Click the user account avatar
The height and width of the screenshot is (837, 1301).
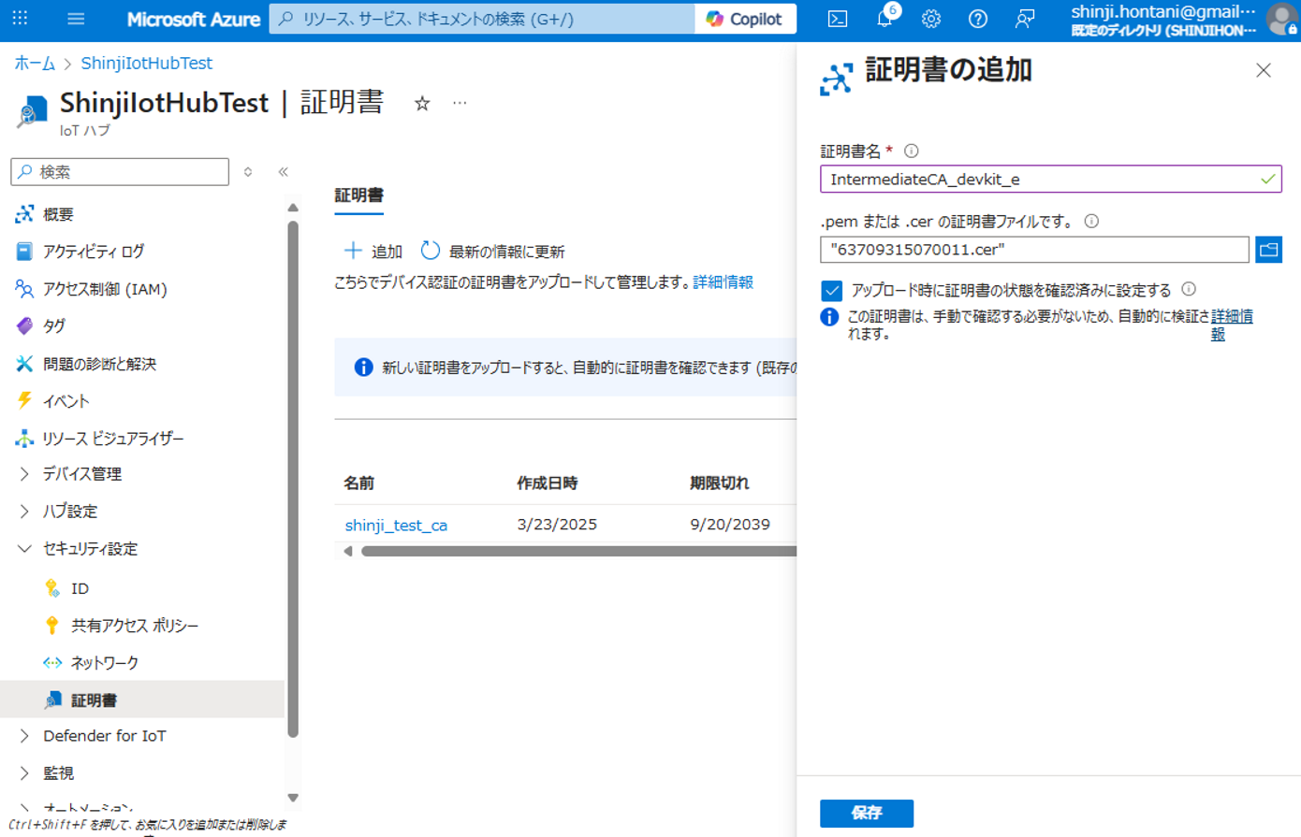pos(1281,19)
